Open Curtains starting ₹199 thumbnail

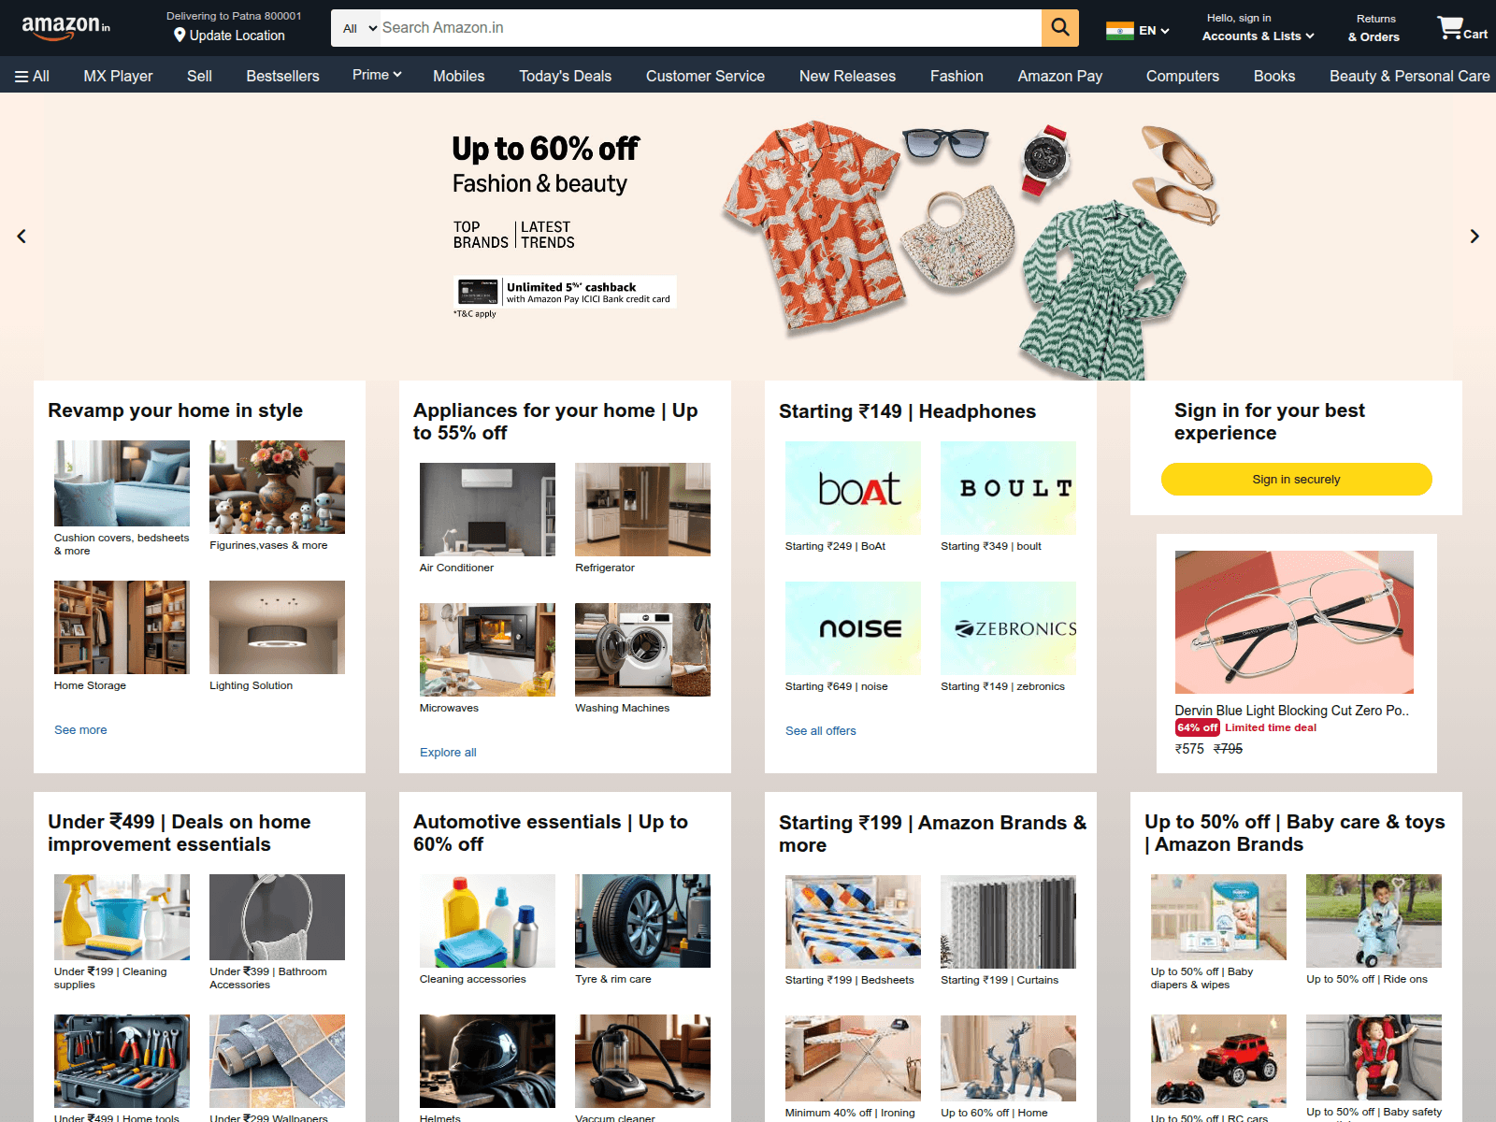(x=1008, y=922)
